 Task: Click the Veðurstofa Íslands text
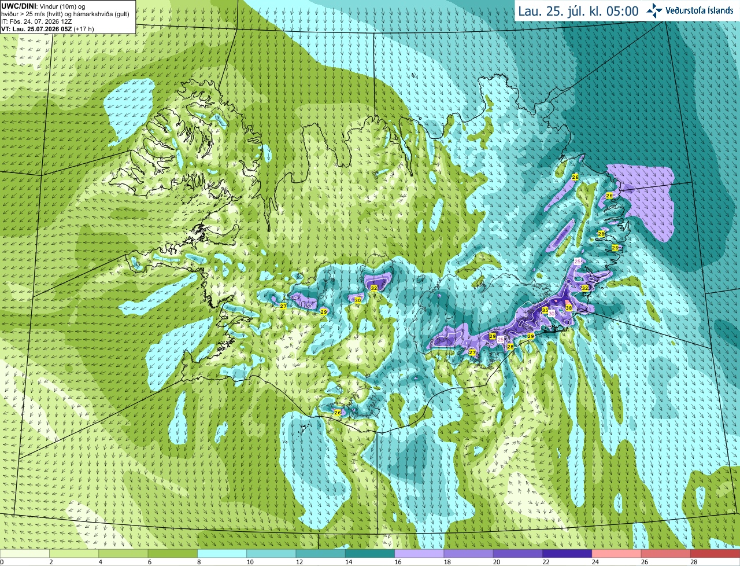700,10
